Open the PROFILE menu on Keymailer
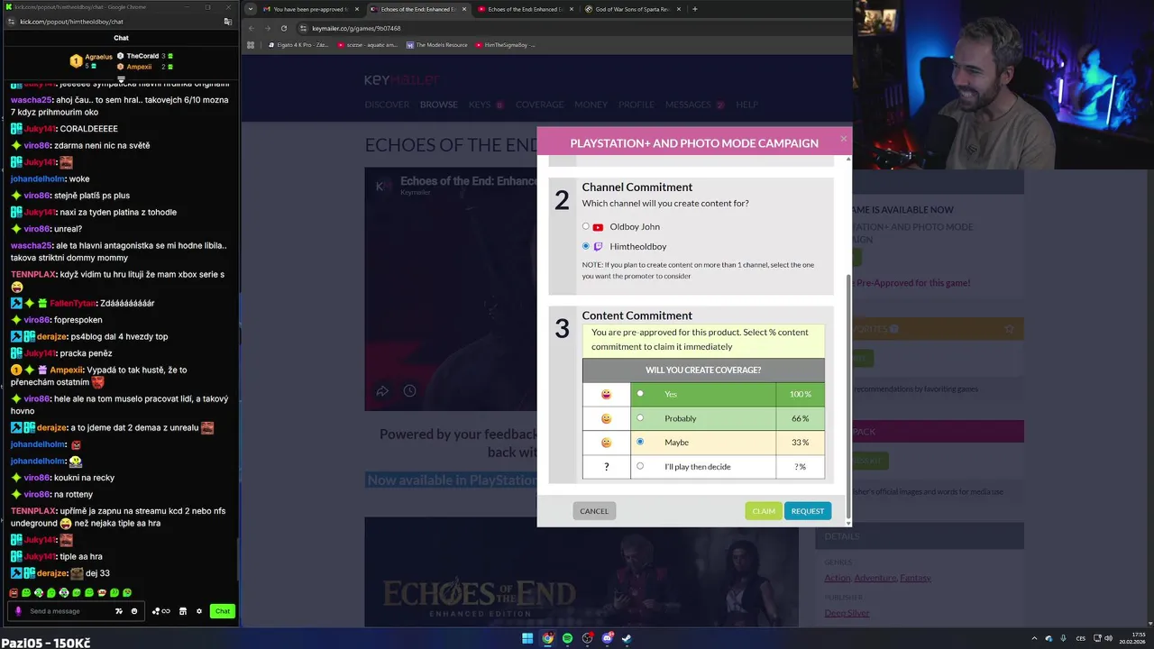 [x=637, y=105]
